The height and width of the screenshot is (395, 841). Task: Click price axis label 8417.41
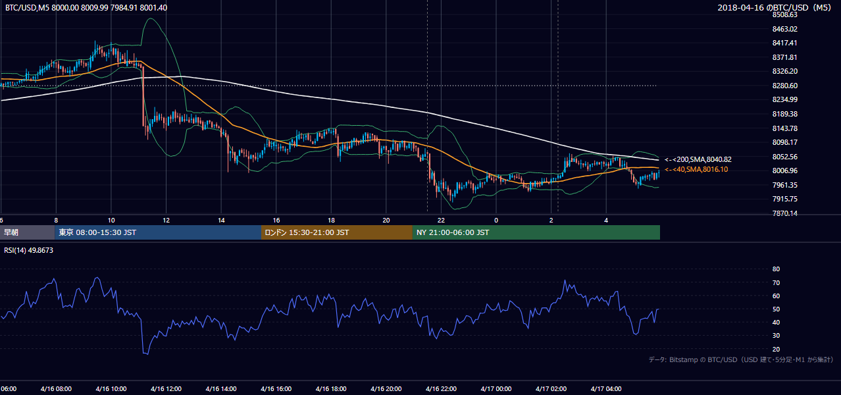785,43
